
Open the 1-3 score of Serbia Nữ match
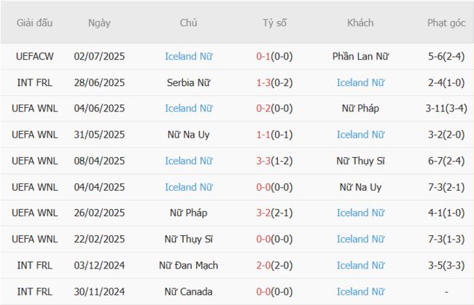click(x=264, y=82)
